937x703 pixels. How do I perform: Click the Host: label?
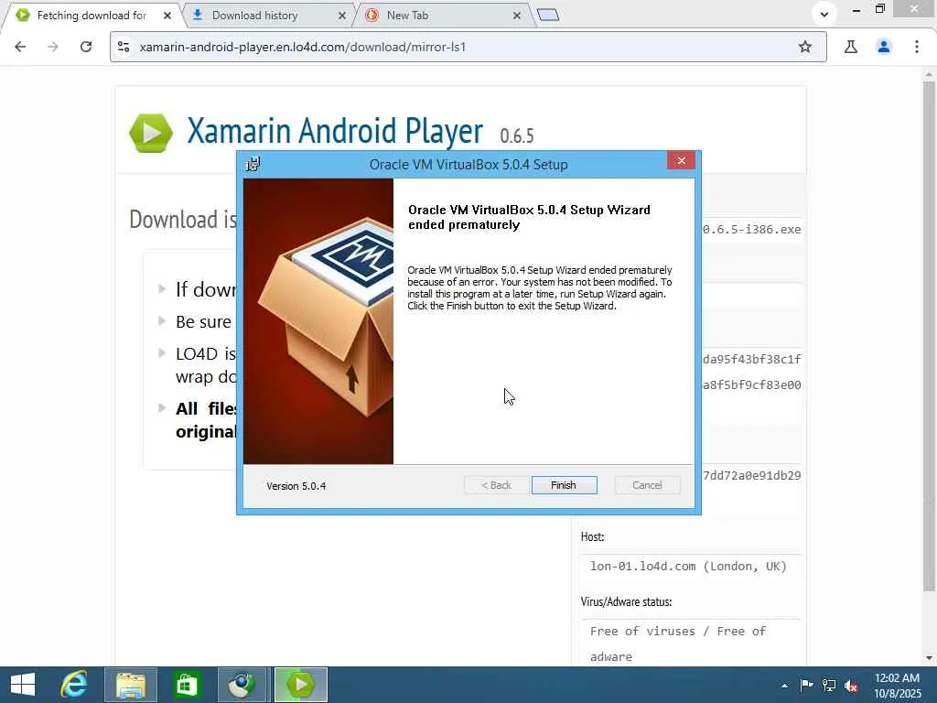(x=592, y=536)
